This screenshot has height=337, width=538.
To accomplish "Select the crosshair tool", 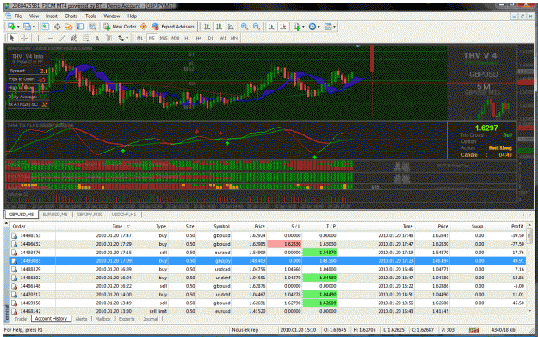I will pyautogui.click(x=24, y=38).
